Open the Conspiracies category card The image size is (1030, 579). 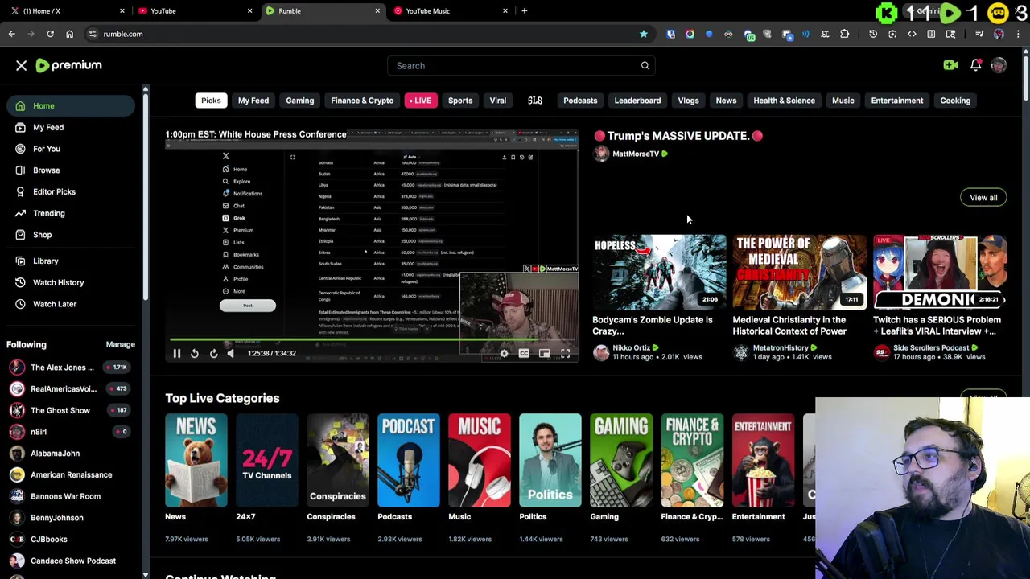point(338,461)
